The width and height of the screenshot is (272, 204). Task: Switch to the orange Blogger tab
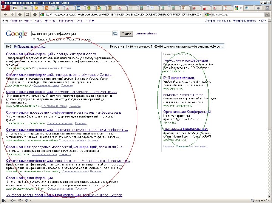pyautogui.click(x=49, y=8)
